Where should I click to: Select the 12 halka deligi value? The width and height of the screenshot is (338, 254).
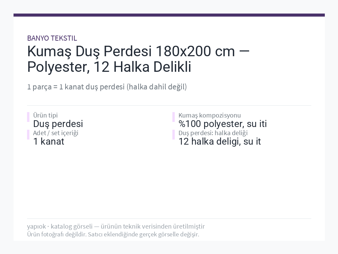point(220,142)
